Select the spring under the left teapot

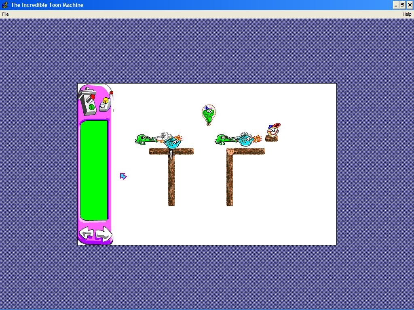click(171, 154)
